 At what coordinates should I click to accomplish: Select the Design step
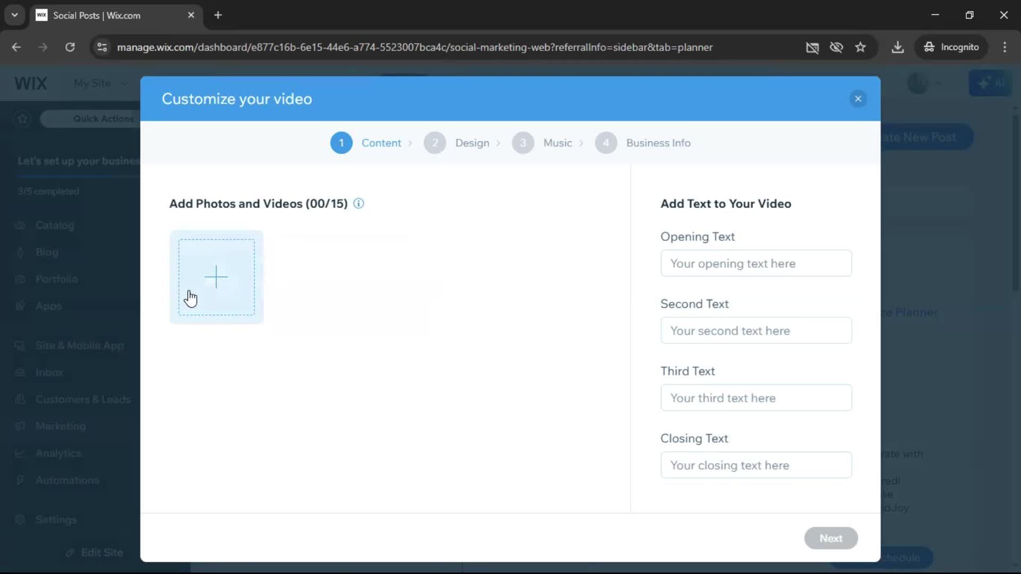pyautogui.click(x=472, y=143)
